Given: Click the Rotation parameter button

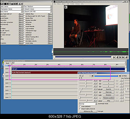Looking at the screenshot, I should click(108, 95).
